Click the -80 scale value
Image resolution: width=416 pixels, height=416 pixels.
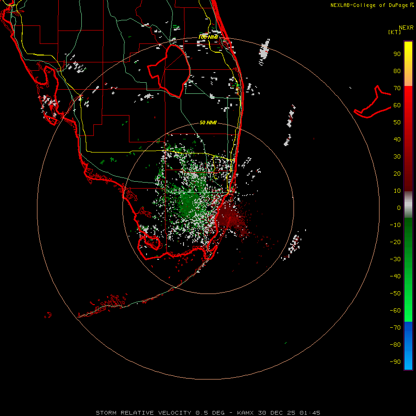395,345
